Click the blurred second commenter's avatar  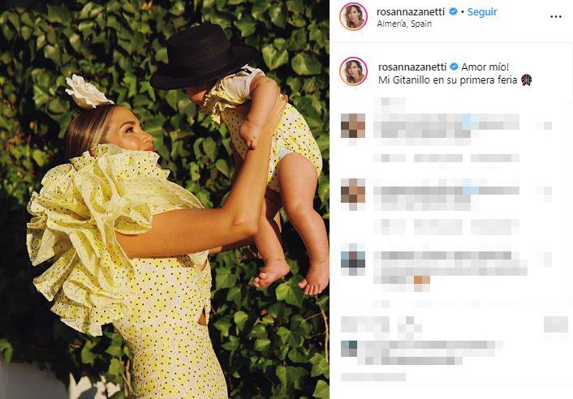pyautogui.click(x=353, y=191)
